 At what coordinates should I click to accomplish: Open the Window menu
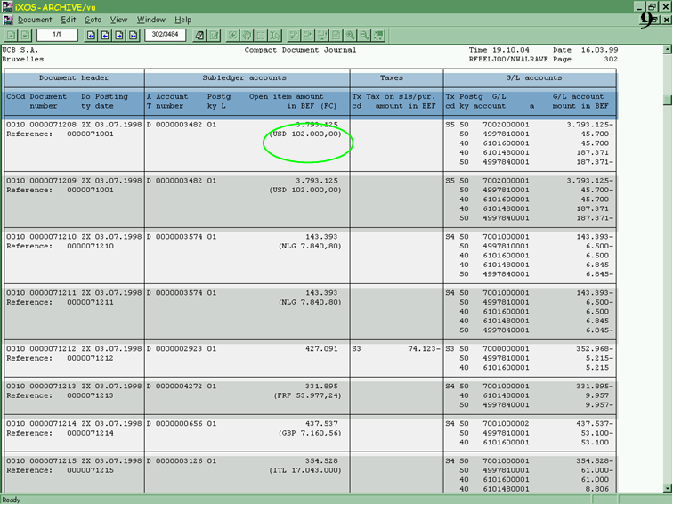150,20
